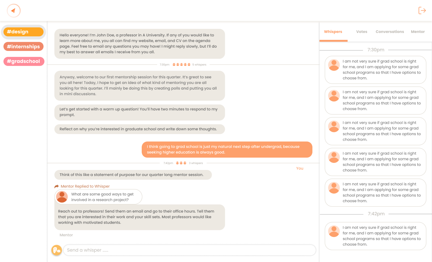This screenshot has height=262, width=432.
Task: Click the orange grad school reply message
Action: pos(227,149)
